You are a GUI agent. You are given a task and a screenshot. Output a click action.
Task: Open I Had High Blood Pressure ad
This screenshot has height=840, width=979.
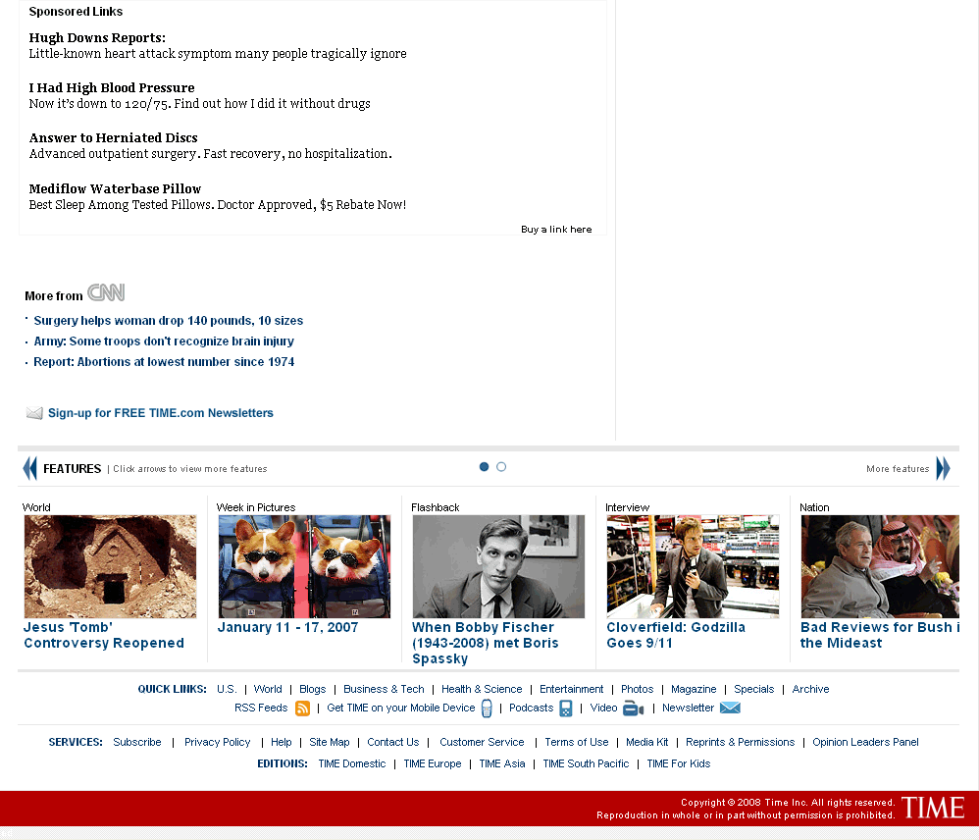(x=112, y=88)
